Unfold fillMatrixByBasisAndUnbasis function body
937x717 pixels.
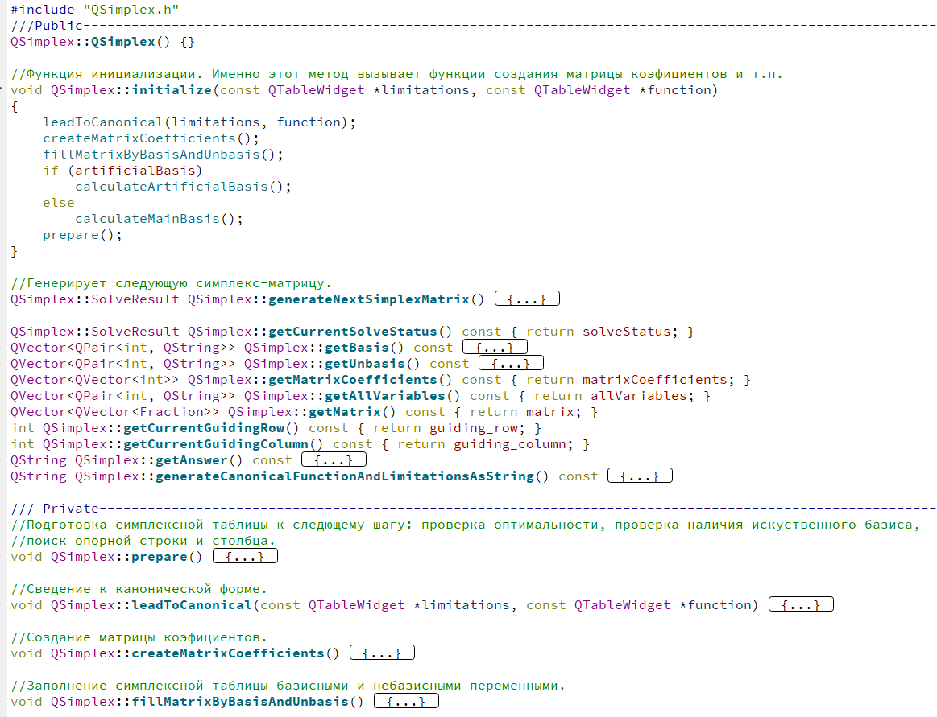click(x=406, y=701)
